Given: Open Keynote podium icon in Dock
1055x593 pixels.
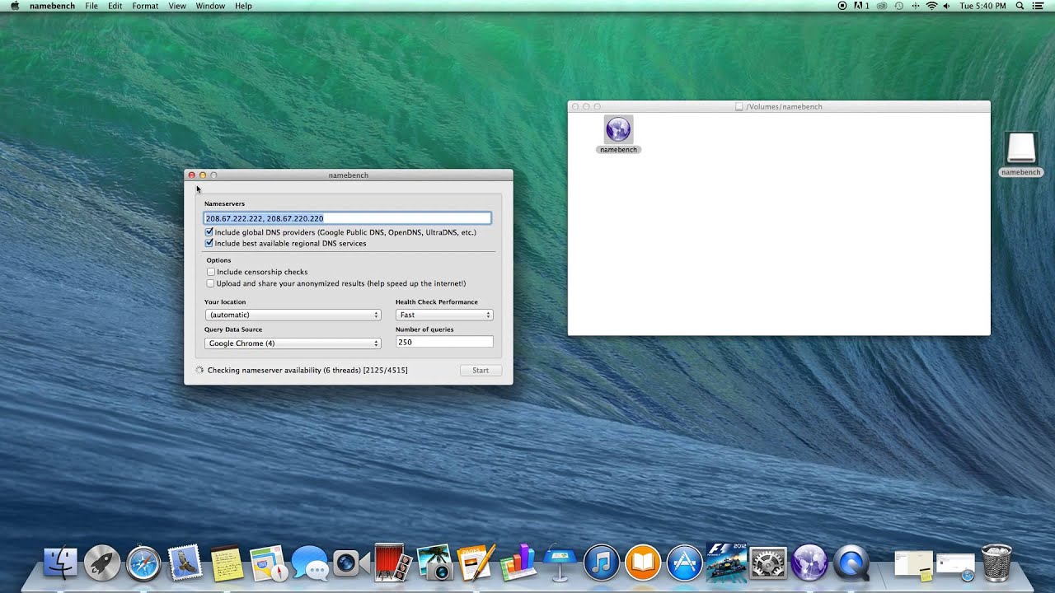Looking at the screenshot, I should click(560, 563).
